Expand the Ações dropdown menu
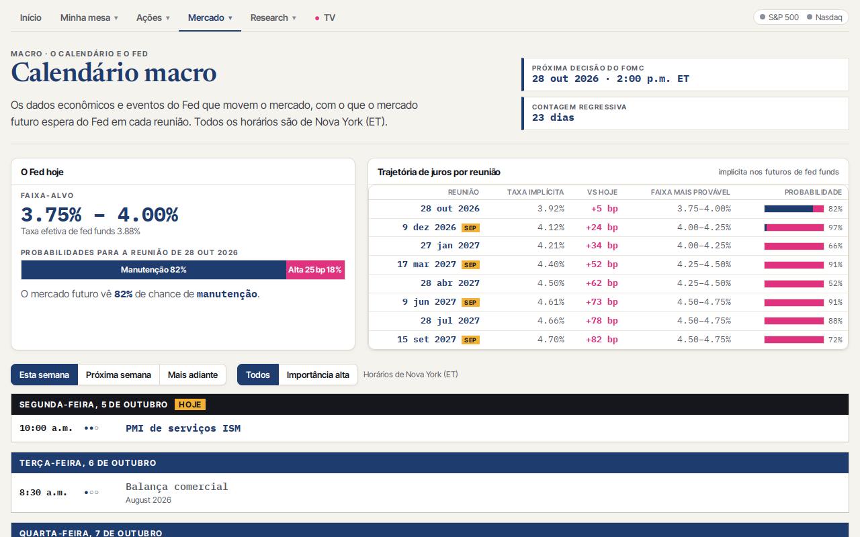The height and width of the screenshot is (537, 860). [x=153, y=17]
